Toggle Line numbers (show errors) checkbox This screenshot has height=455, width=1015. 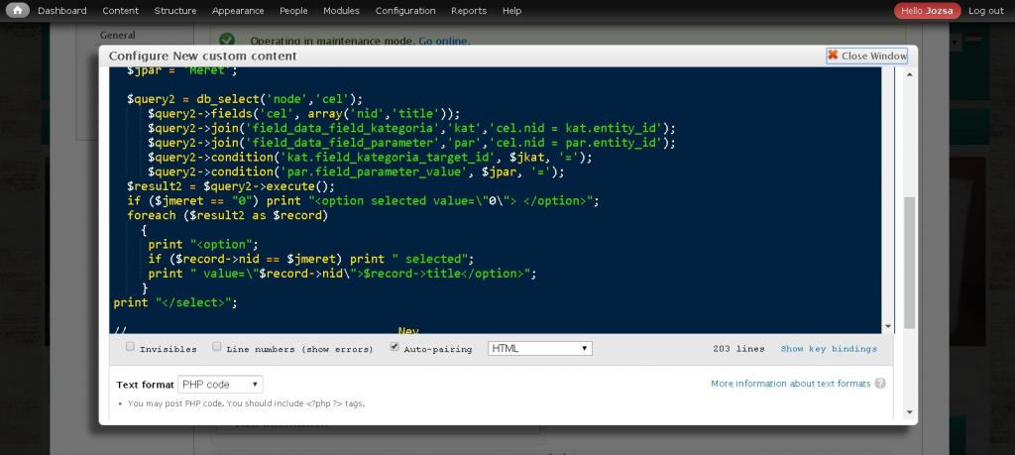point(217,347)
